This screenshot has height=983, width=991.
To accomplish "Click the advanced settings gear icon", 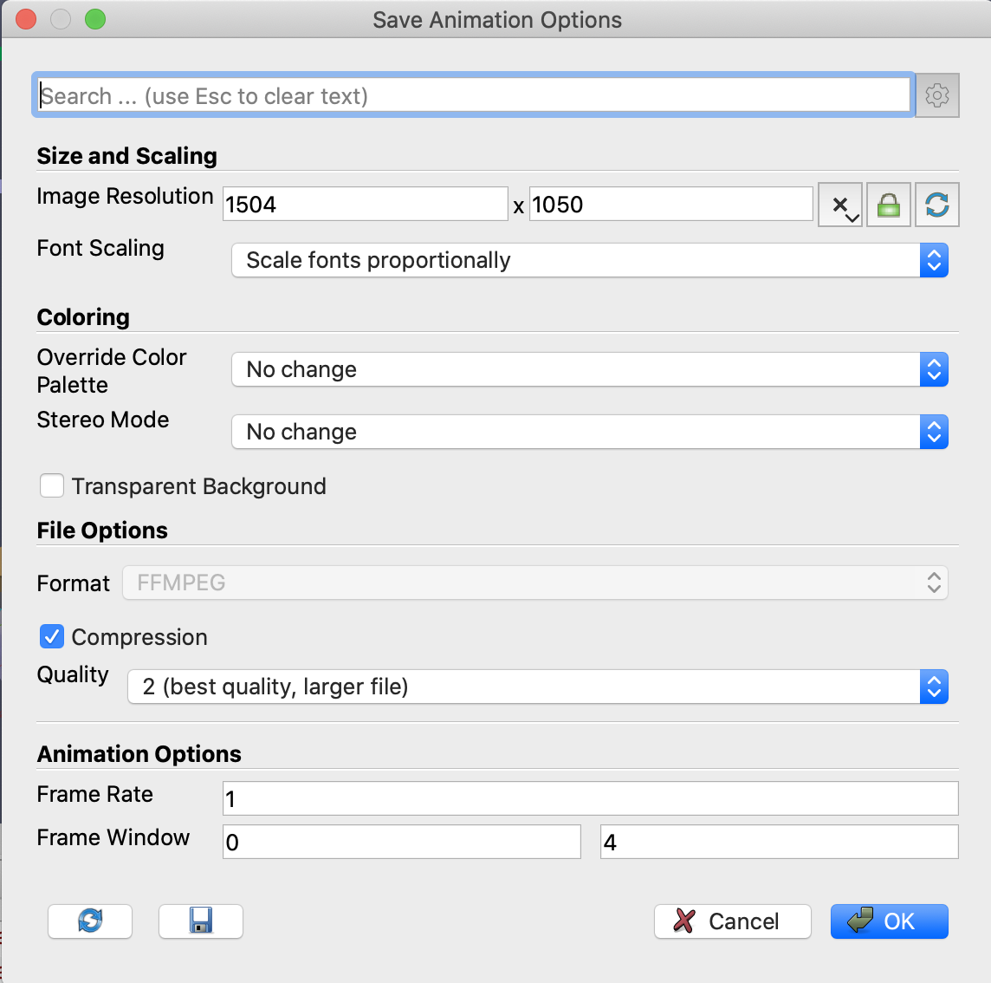I will pos(936,95).
